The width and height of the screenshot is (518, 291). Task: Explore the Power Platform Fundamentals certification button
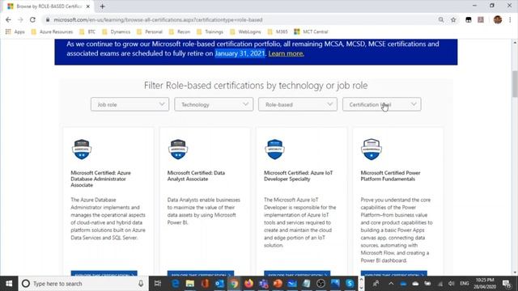(x=394, y=274)
